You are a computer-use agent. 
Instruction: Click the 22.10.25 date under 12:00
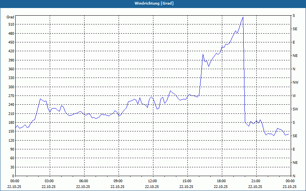click(152, 186)
